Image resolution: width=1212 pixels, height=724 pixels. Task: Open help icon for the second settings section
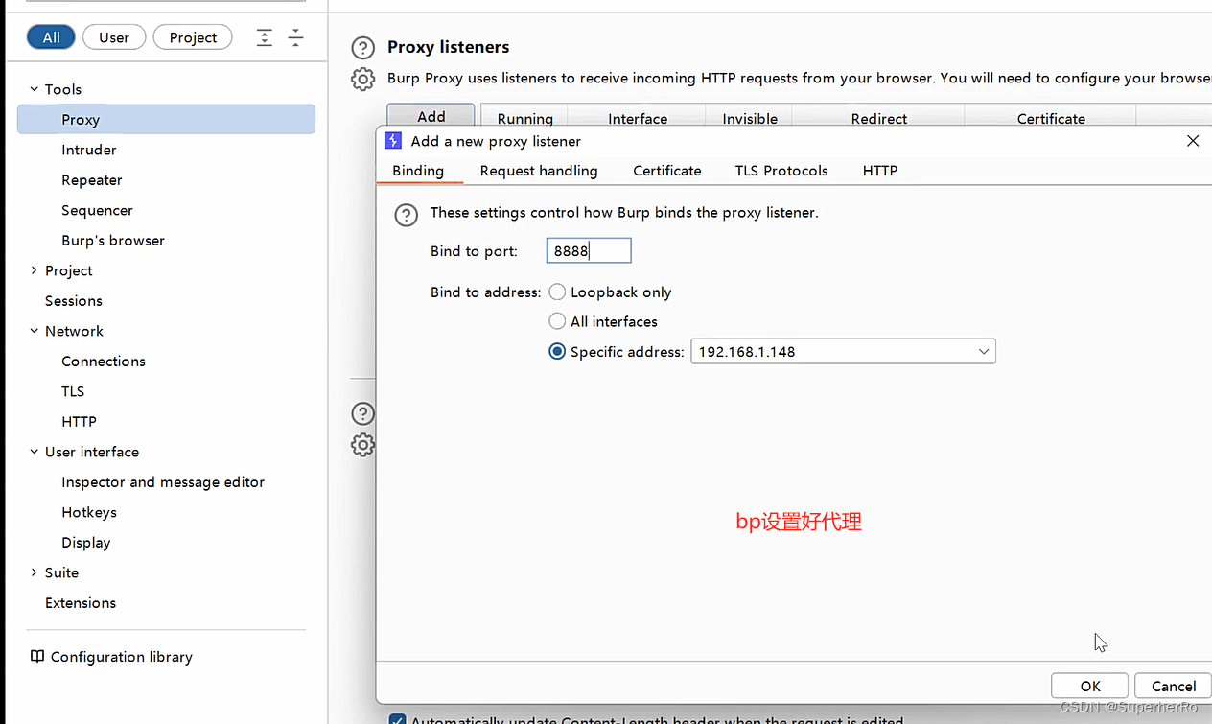[x=362, y=413]
